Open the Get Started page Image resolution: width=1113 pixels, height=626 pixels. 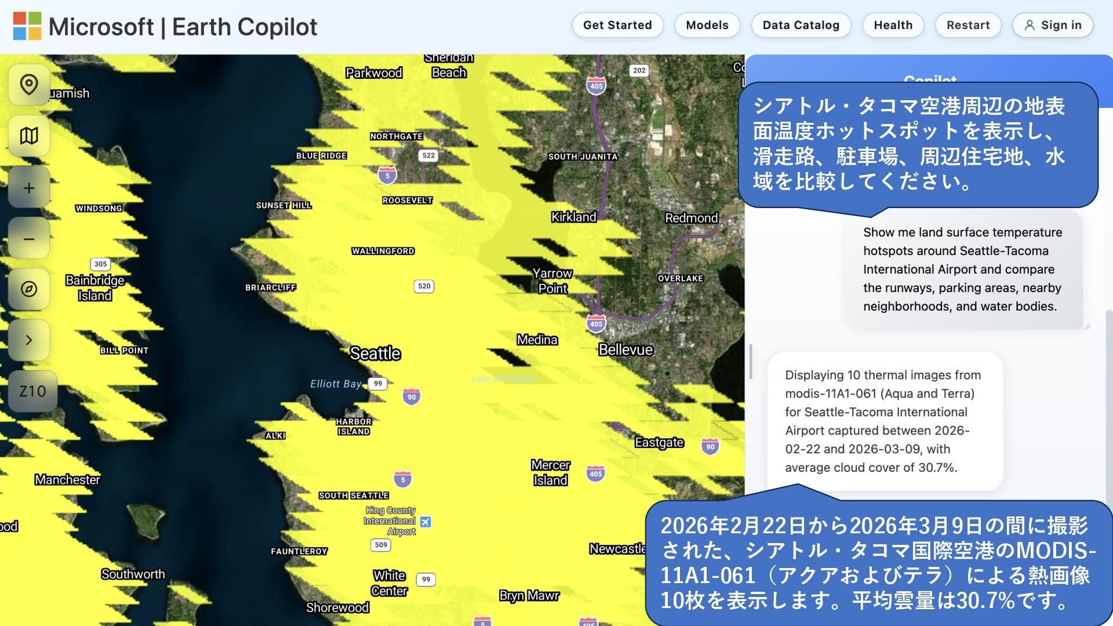(617, 25)
